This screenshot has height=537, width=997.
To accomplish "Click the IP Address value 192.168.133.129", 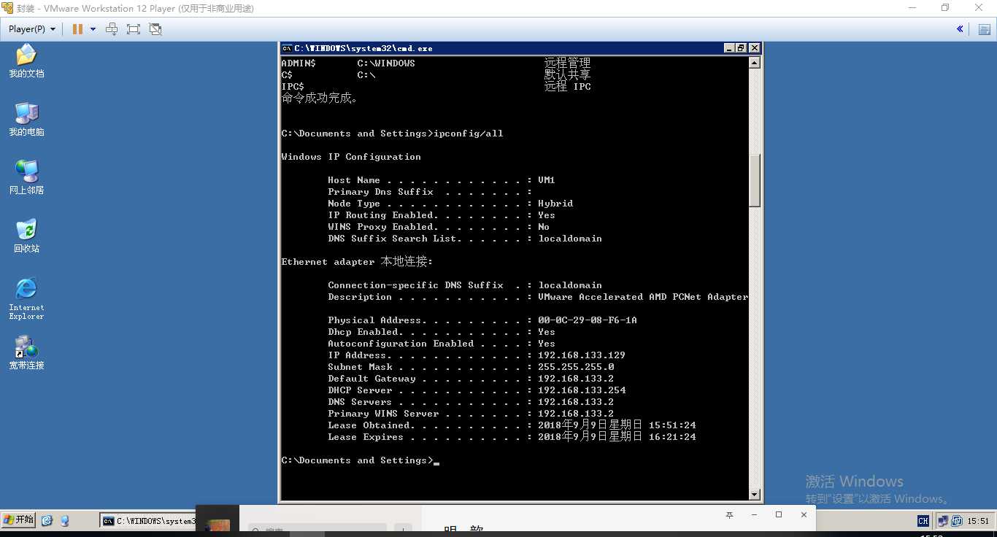I will (x=582, y=355).
